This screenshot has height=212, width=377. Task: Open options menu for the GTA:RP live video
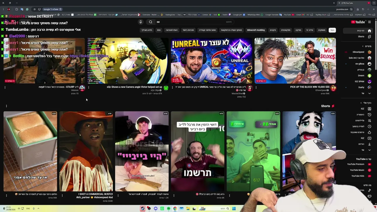[x=5, y=87]
